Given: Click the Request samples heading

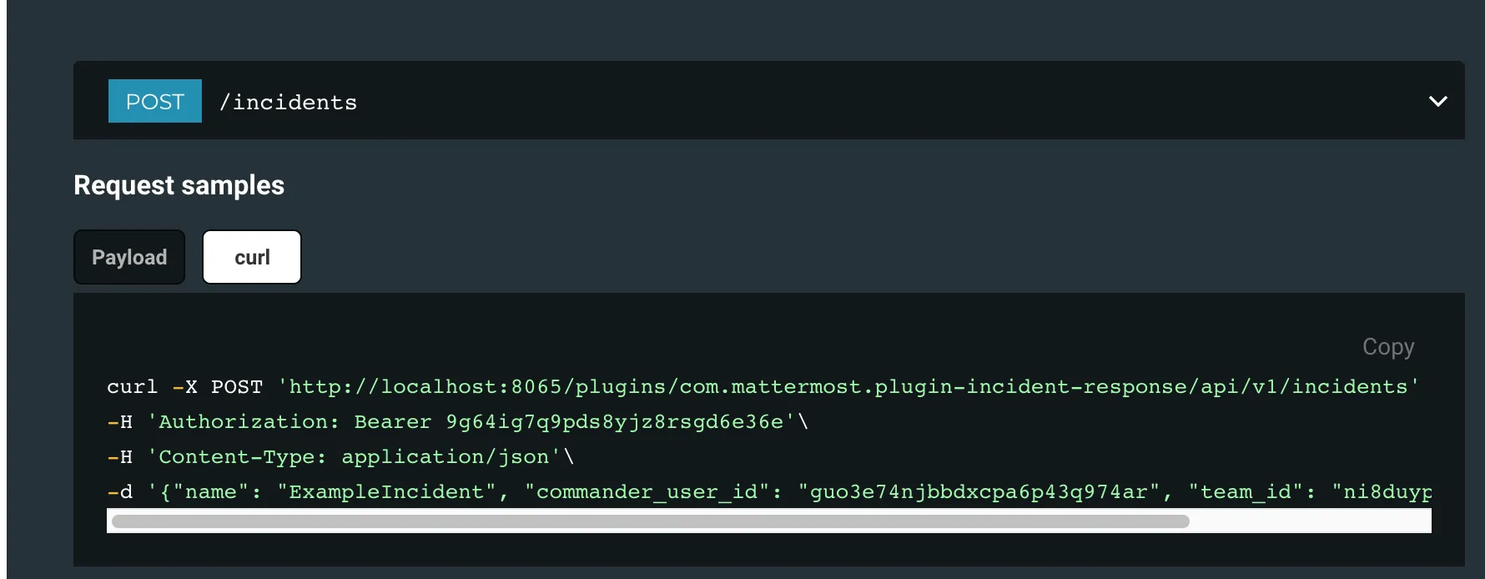Looking at the screenshot, I should tap(179, 185).
